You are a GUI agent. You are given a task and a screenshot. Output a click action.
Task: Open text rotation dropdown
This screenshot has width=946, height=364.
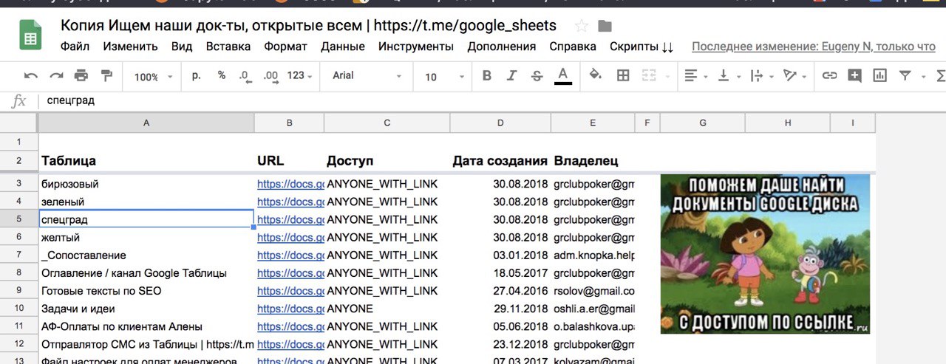(794, 75)
